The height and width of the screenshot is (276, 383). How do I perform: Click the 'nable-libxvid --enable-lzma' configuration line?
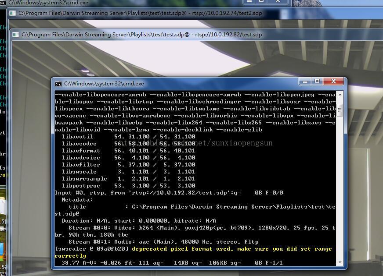158,130
